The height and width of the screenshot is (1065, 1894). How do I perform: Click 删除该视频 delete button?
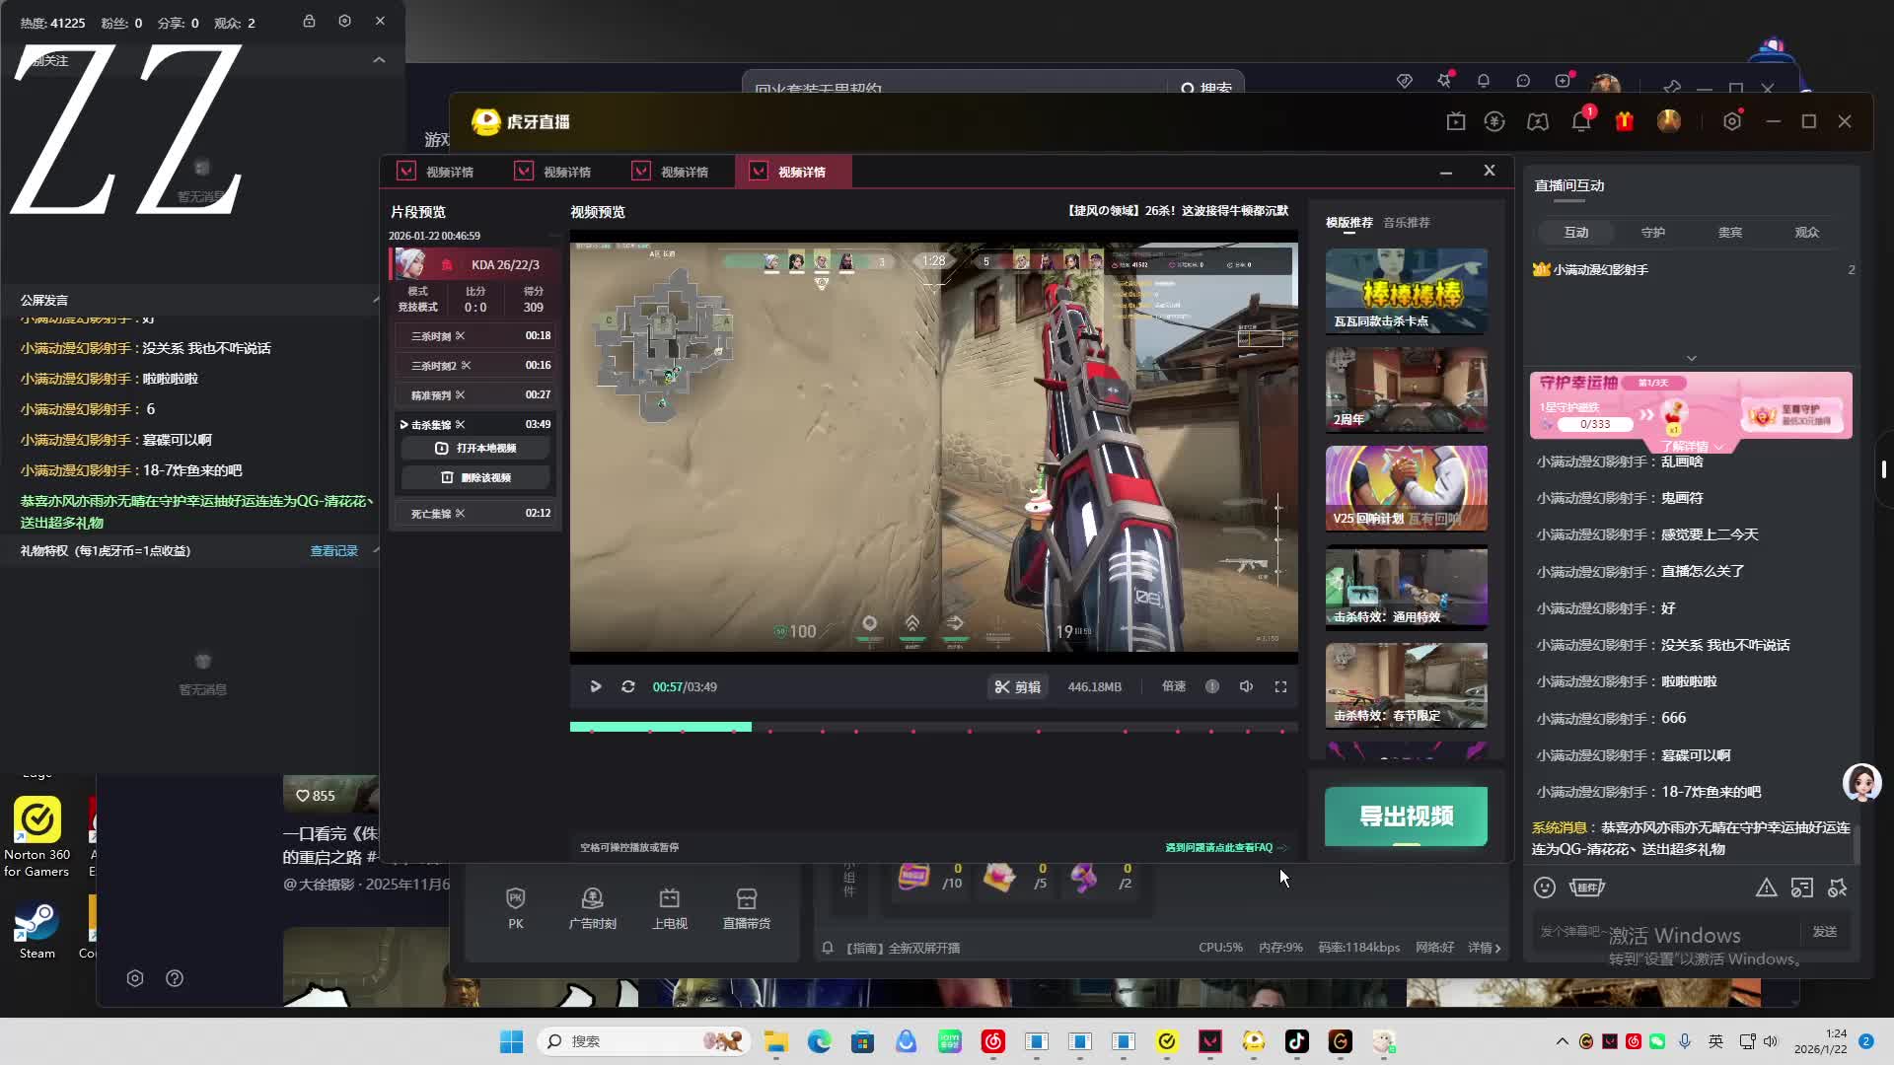476,477
